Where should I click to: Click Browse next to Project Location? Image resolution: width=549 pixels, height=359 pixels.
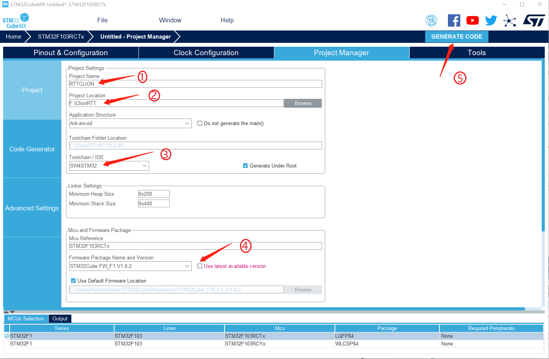click(x=303, y=103)
